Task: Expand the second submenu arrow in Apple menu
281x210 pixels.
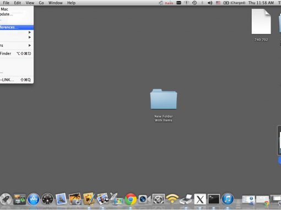Action: point(30,37)
